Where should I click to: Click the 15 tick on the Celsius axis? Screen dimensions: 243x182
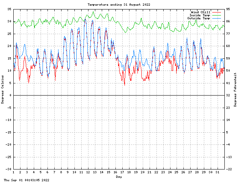click(x=9, y=58)
